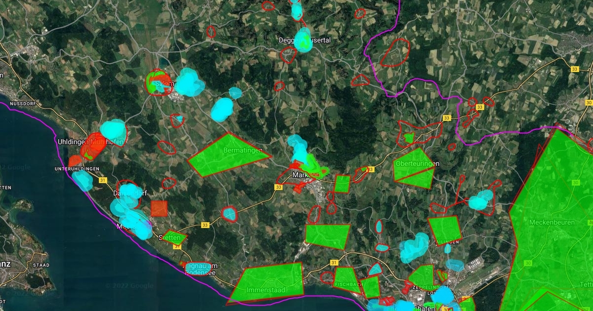Select the cyan cluster at Deggenhausertal
This screenshot has width=593, height=311.
tap(303, 41)
